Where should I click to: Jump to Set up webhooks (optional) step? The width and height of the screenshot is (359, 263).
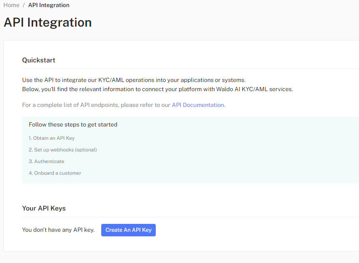point(62,149)
